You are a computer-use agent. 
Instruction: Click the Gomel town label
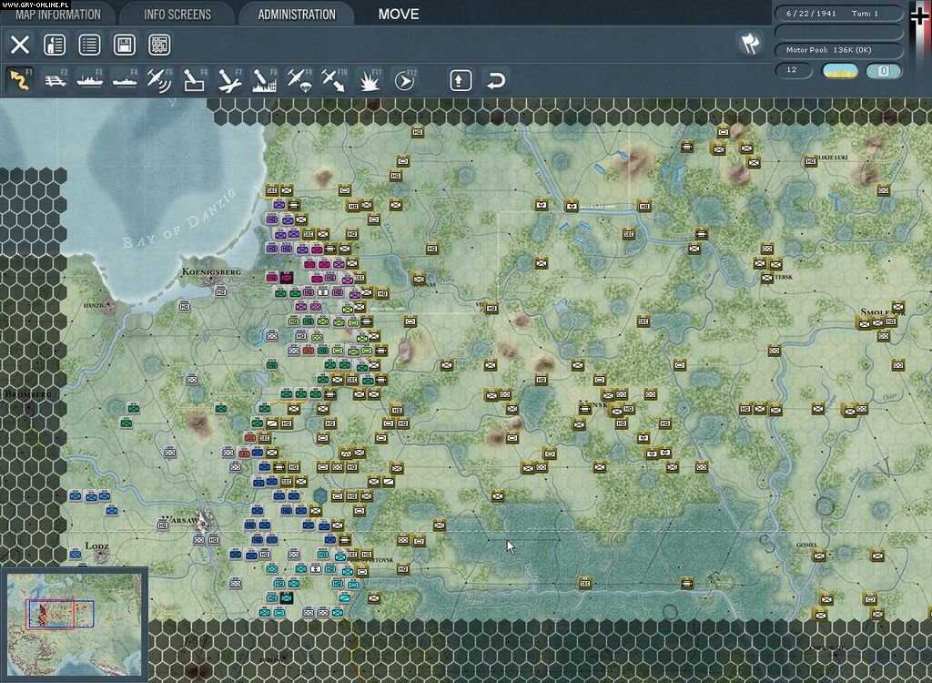pyautogui.click(x=806, y=545)
